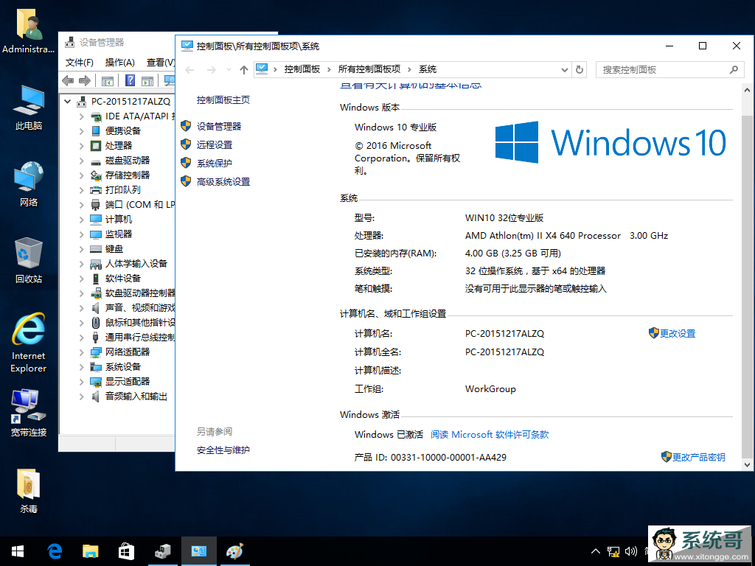Open the Help icon in Device Manager toolbar
755x566 pixels.
coord(130,80)
